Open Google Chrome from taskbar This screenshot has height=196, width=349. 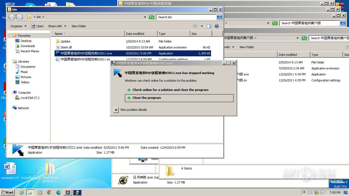pyautogui.click(x=49, y=192)
